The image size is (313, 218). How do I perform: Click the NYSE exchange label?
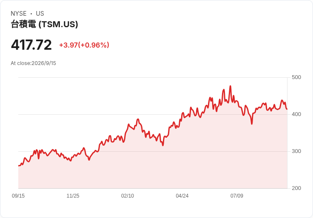coord(19,14)
